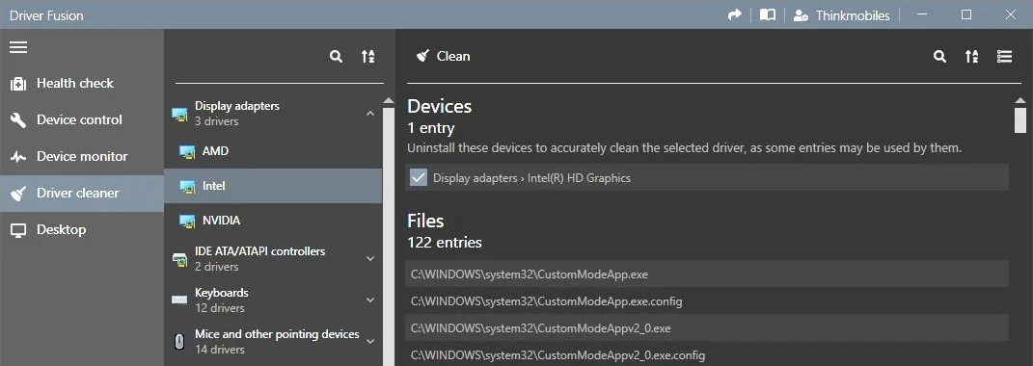
Task: Expand IDE ATA/ATAPI controllers category
Action: pos(370,259)
